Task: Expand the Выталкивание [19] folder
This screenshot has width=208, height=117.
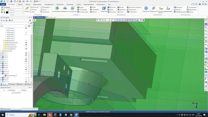Action: tap(4, 43)
